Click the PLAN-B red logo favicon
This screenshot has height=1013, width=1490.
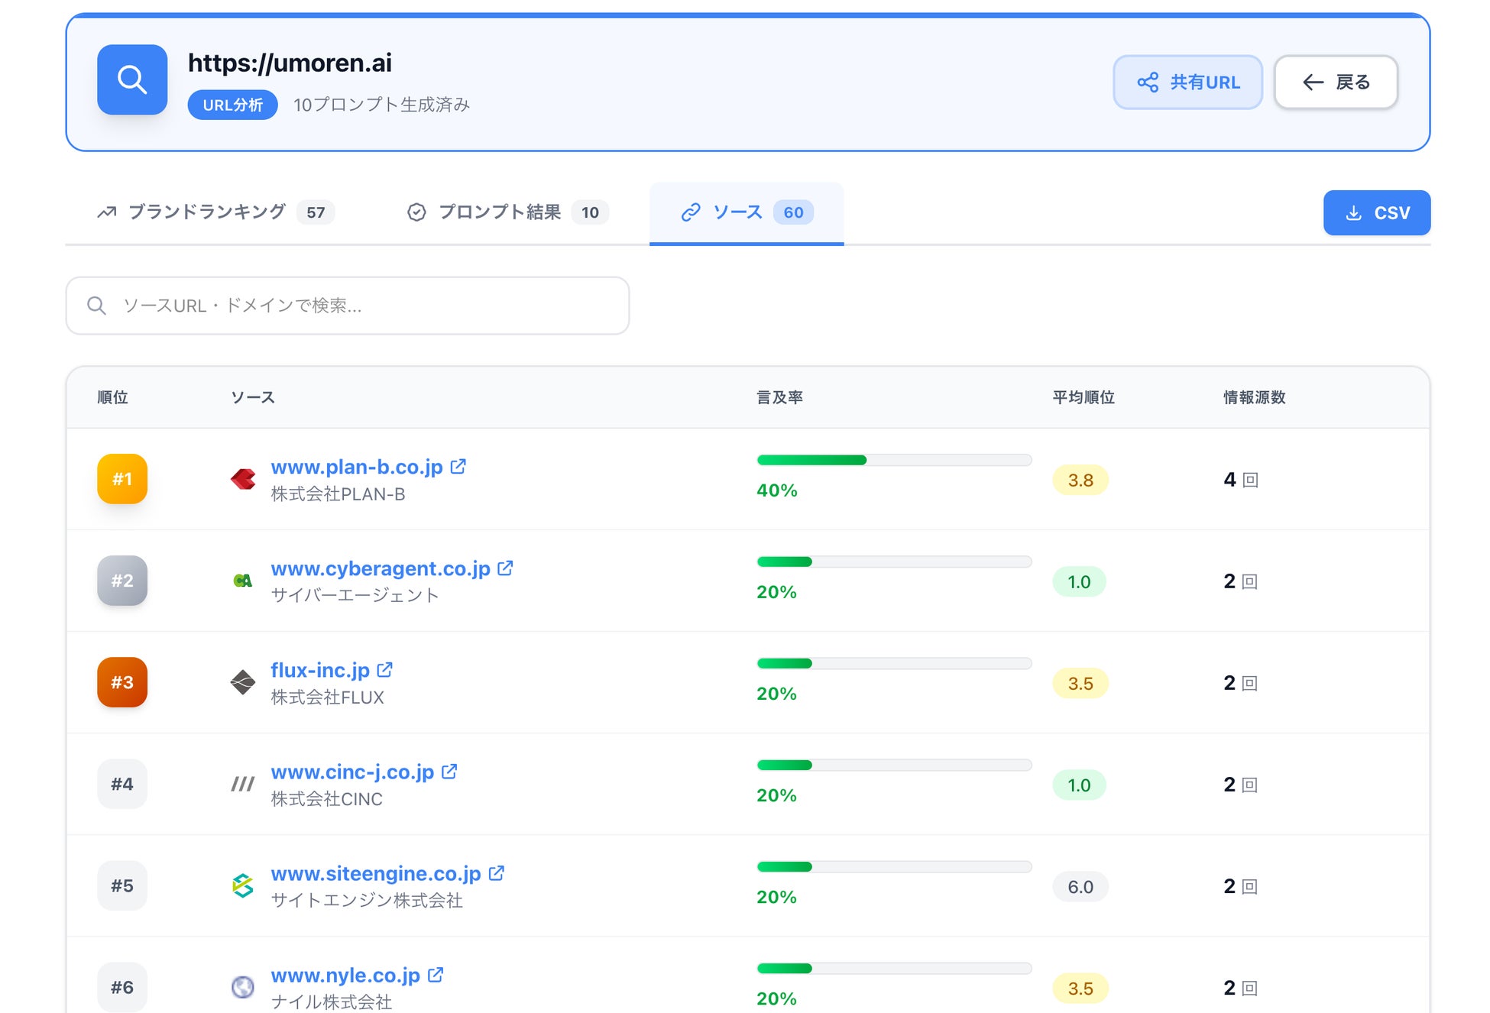243,479
